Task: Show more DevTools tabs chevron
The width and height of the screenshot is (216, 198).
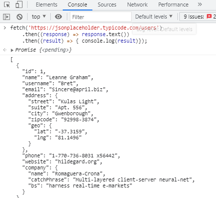Action: [200, 5]
